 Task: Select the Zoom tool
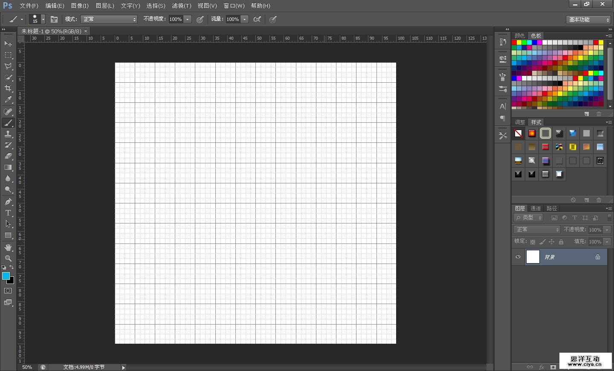point(8,258)
